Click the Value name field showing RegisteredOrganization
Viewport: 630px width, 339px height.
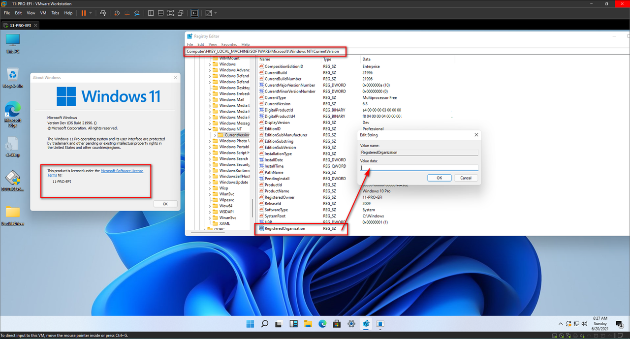click(419, 153)
